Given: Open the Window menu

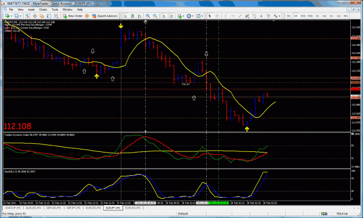Looking at the screenshot, I should [67, 10].
